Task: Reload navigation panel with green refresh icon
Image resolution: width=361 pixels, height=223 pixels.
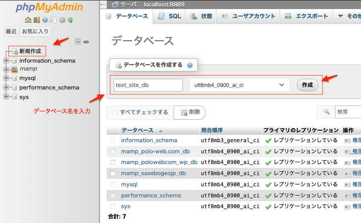Action: pos(70,20)
